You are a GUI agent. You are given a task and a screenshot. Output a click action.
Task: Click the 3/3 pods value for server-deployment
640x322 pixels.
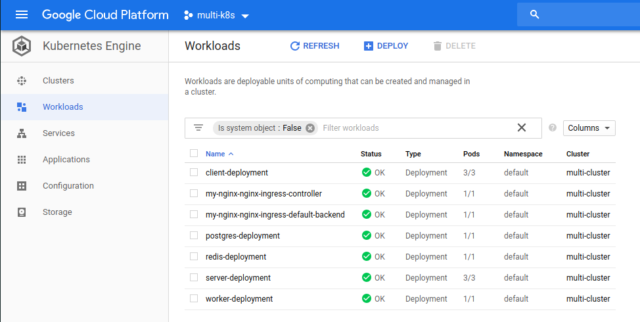click(469, 278)
